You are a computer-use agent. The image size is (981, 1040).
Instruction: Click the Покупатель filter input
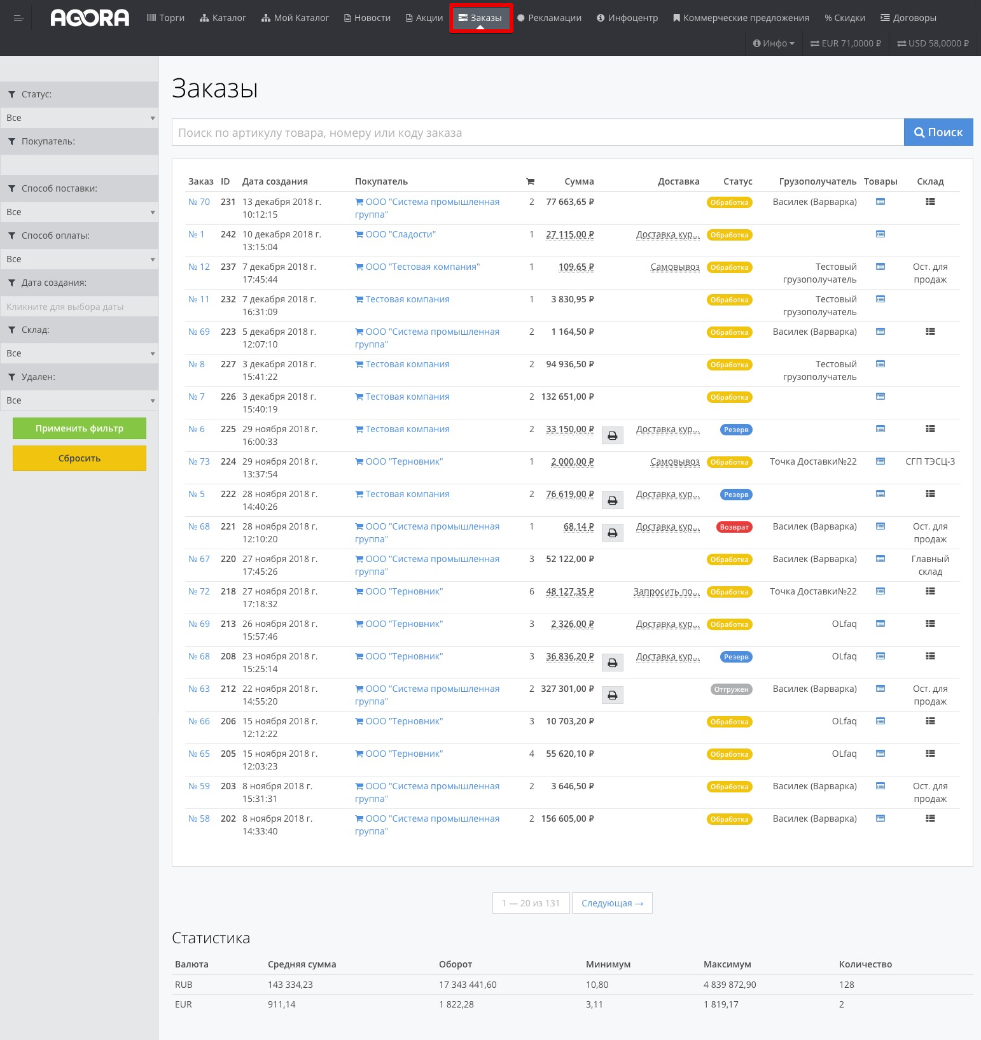(x=80, y=165)
